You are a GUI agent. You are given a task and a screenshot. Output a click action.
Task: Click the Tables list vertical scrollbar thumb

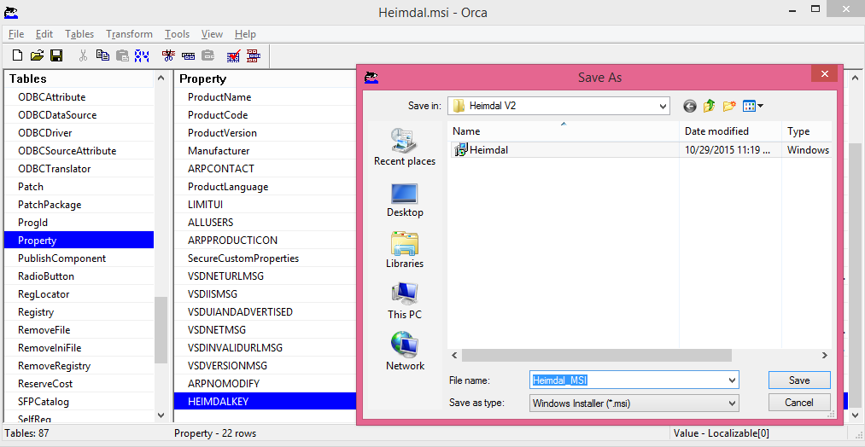[x=161, y=330]
